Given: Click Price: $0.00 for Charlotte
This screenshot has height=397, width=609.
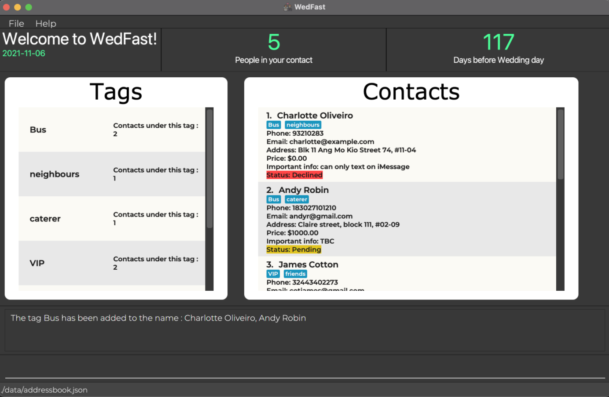Looking at the screenshot, I should (x=286, y=158).
